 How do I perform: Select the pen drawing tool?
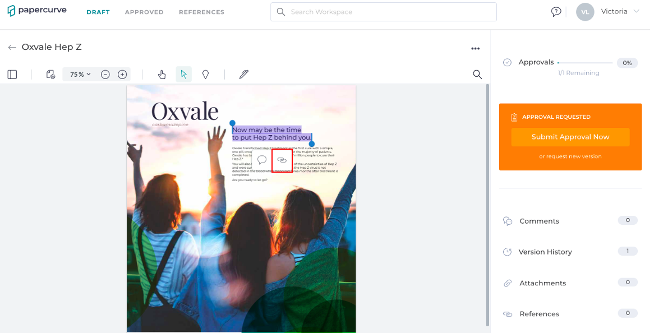244,75
